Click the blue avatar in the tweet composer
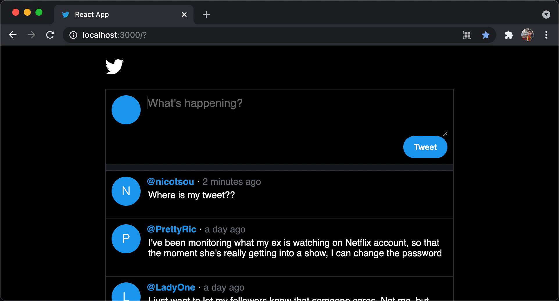This screenshot has width=559, height=301. coord(126,110)
